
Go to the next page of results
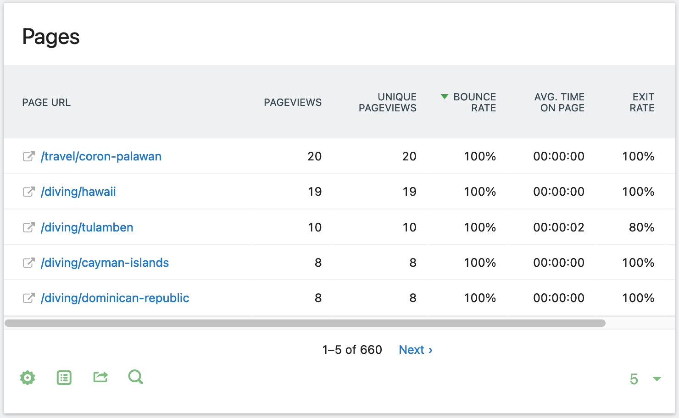pyautogui.click(x=415, y=350)
